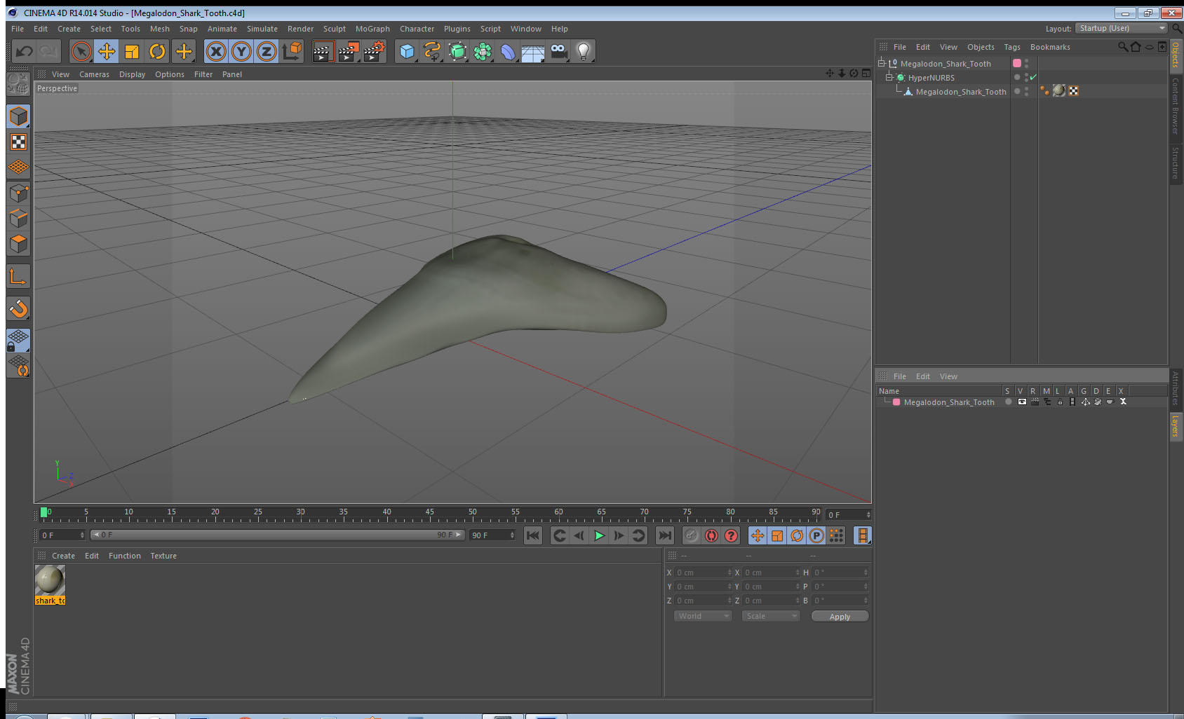The width and height of the screenshot is (1184, 719).
Task: Activate the Rotate tool
Action: [x=158, y=51]
